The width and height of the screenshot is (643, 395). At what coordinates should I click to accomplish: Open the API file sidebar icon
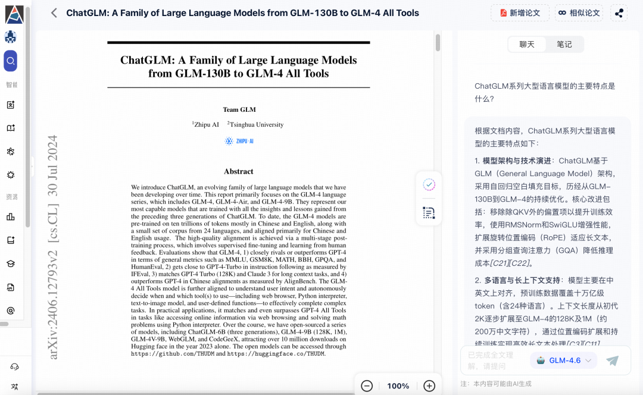(11, 287)
